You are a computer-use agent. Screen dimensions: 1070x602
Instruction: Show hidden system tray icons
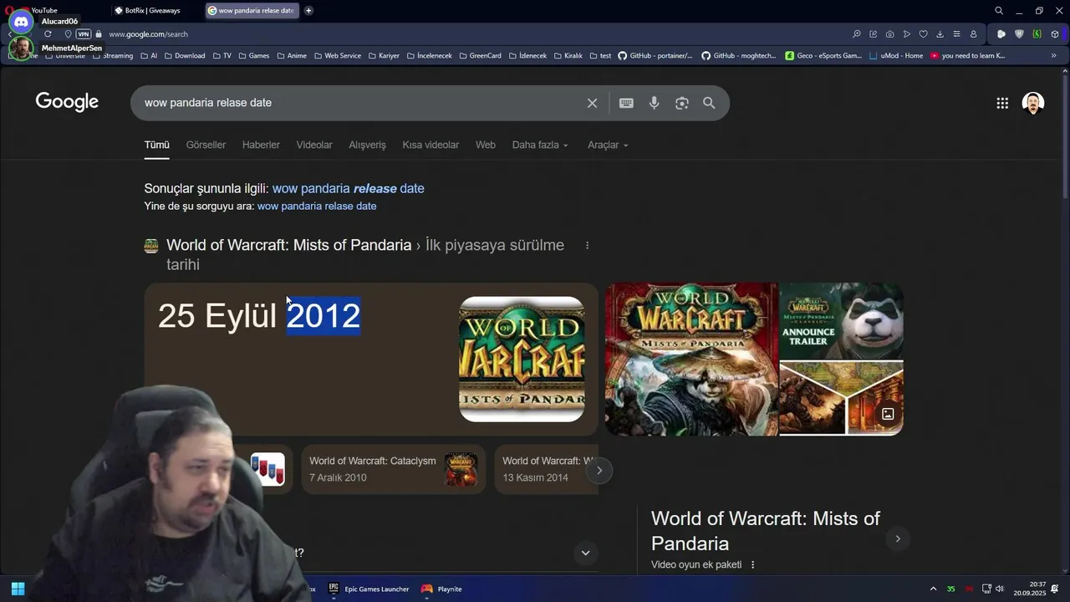tap(933, 589)
